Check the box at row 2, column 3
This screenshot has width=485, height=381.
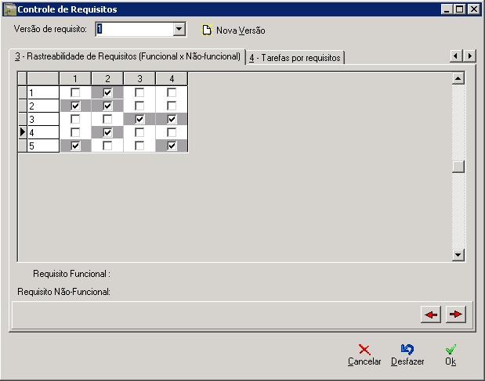139,106
